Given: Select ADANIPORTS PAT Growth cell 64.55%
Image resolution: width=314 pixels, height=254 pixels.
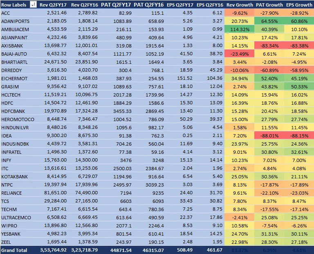Looking at the screenshot, I should tap(269, 21).
